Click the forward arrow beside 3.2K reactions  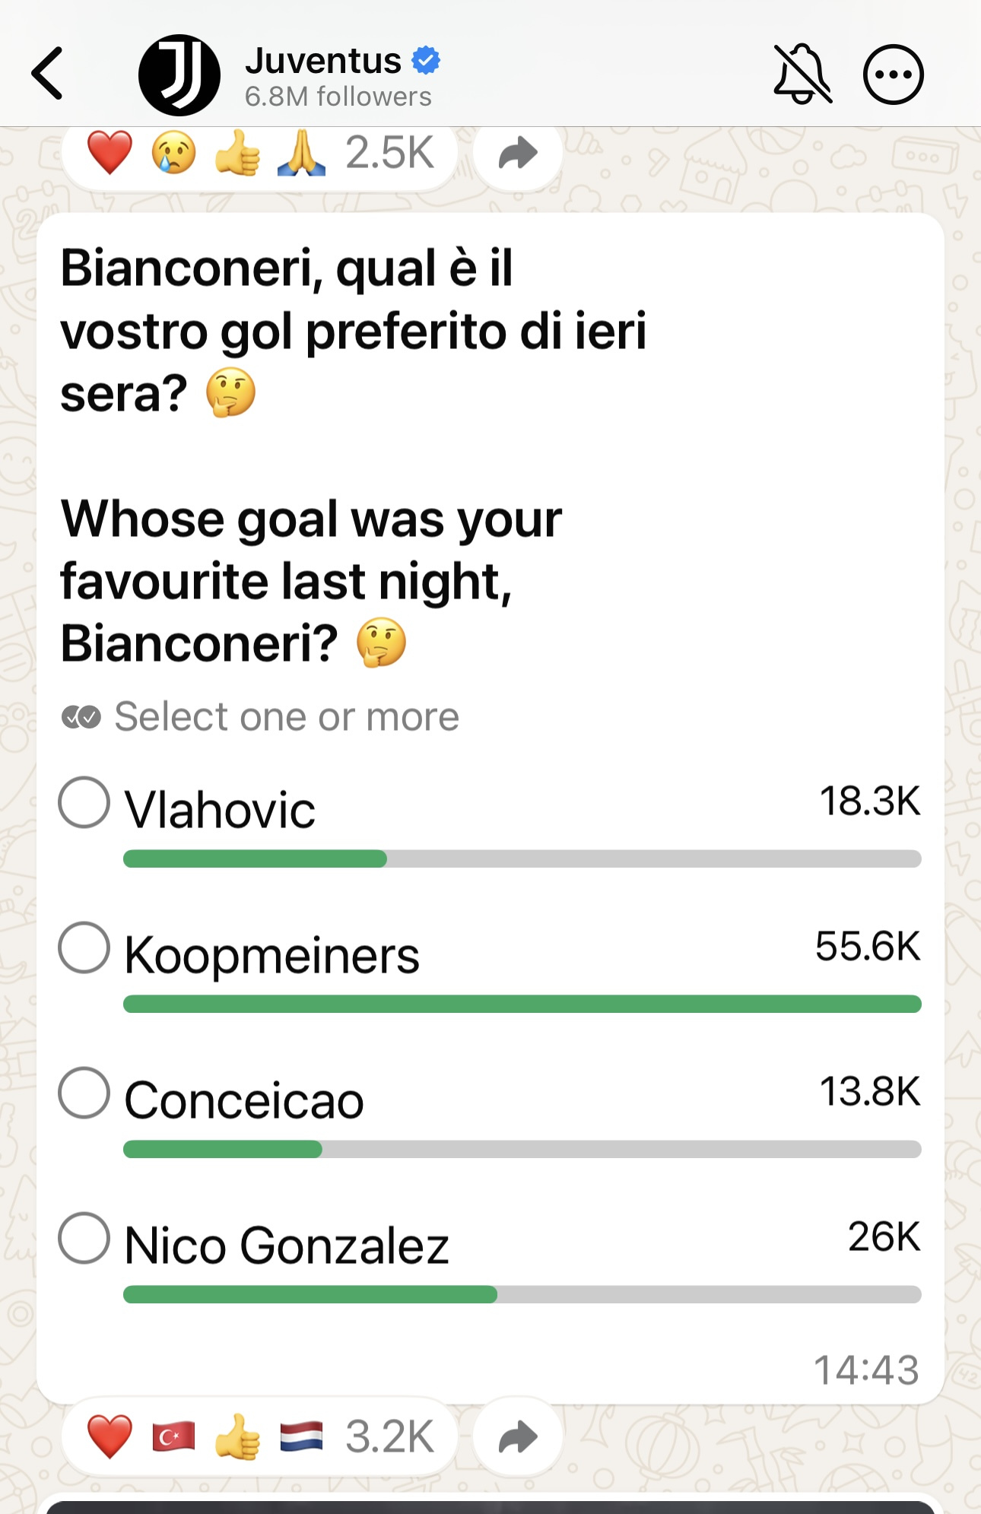(x=518, y=1437)
